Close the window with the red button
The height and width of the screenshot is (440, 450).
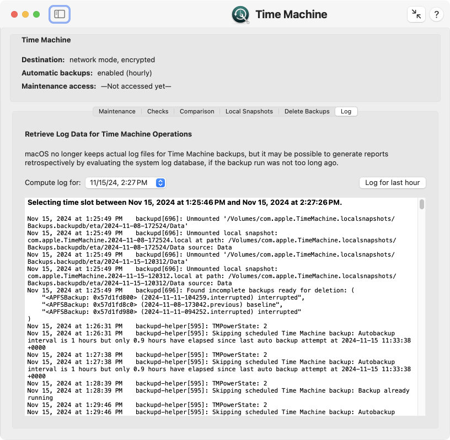14,14
